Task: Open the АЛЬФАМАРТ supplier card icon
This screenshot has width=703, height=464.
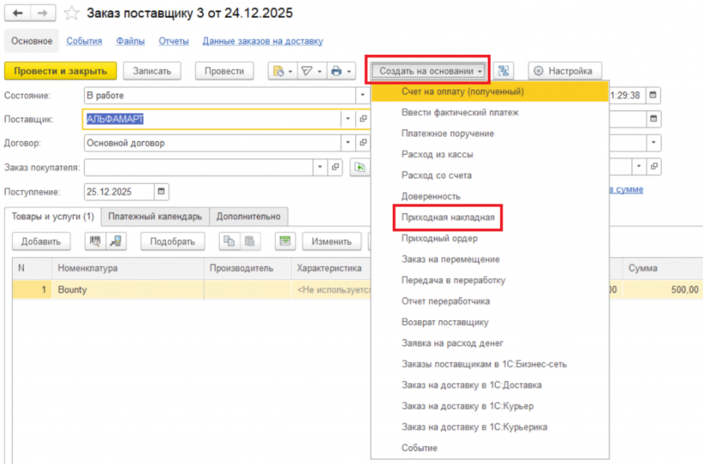Action: [x=363, y=119]
